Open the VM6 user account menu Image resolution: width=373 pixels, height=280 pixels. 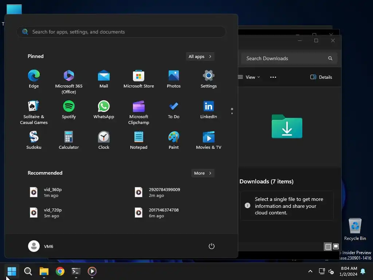pyautogui.click(x=41, y=246)
